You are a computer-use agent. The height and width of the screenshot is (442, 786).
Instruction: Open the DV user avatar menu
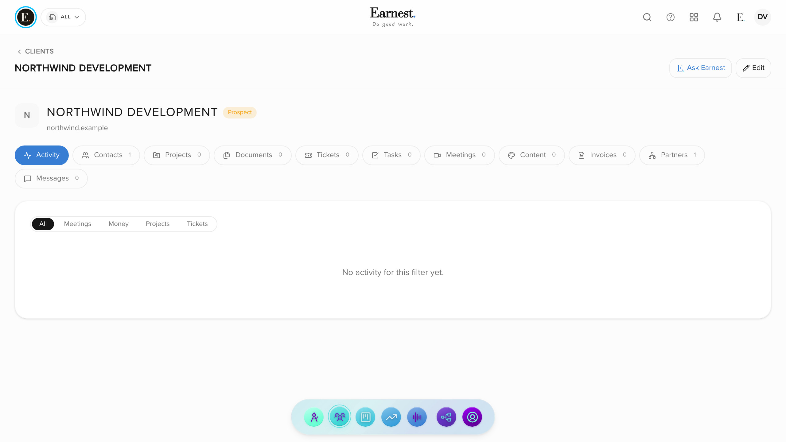pos(763,17)
